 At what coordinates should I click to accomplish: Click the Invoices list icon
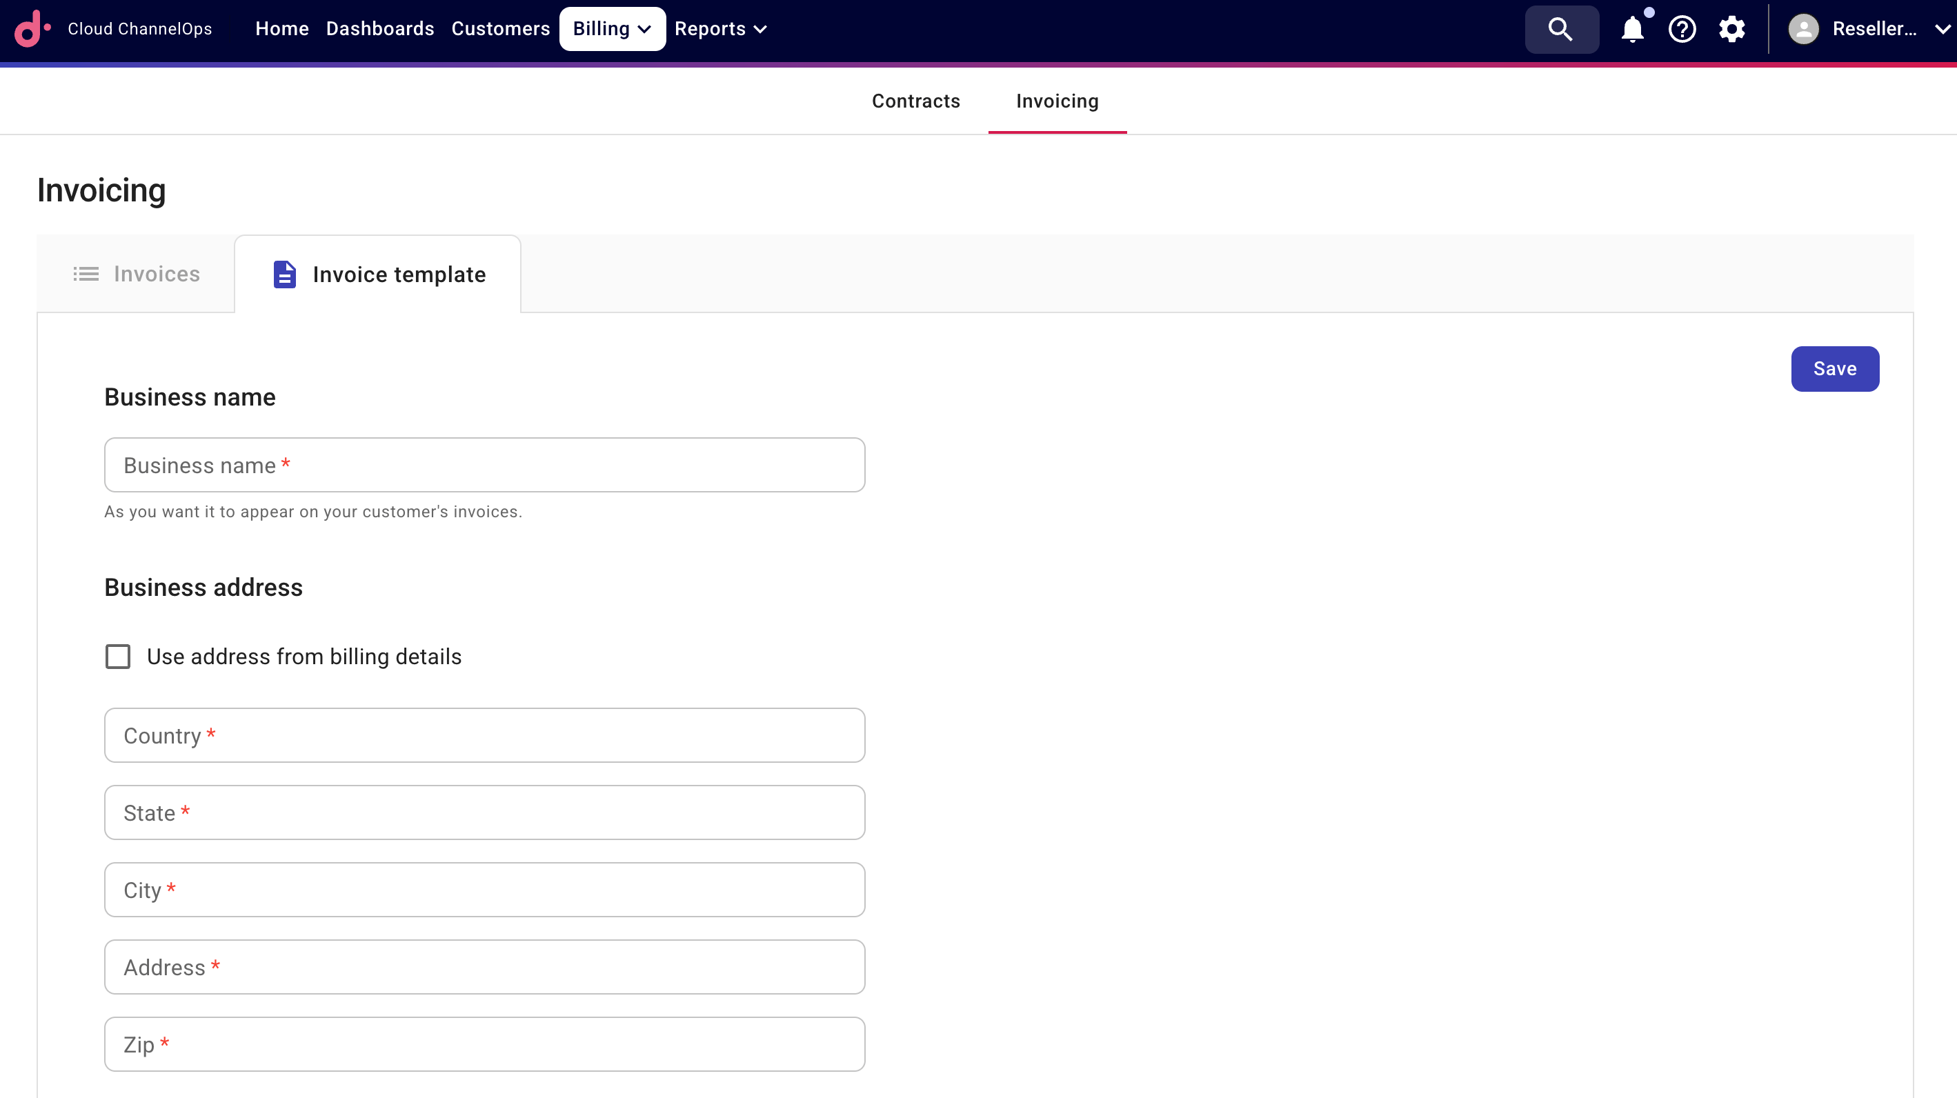tap(86, 274)
